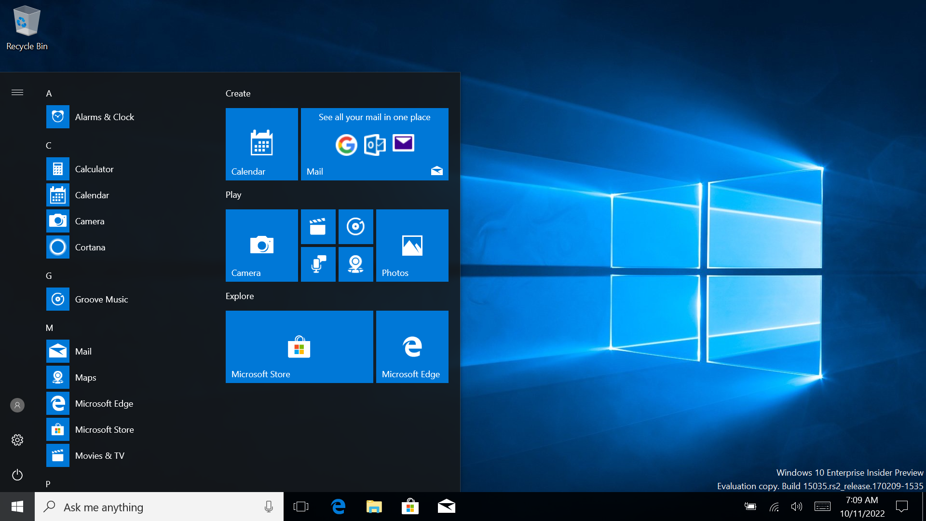Click the Start button
Viewport: 926px width, 521px height.
point(17,507)
